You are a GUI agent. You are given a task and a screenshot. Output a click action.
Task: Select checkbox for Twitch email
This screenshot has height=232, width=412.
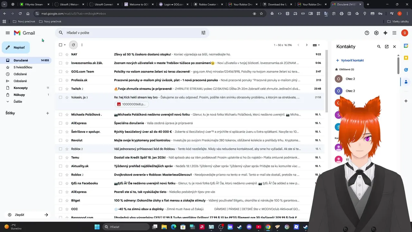pyautogui.click(x=61, y=89)
